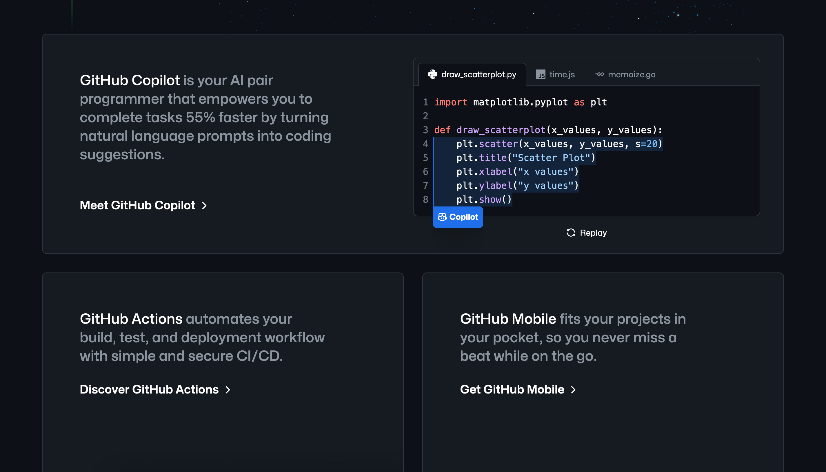Click the Go icon on memoize.go tab
Screen dimensions: 826x472
click(600, 74)
